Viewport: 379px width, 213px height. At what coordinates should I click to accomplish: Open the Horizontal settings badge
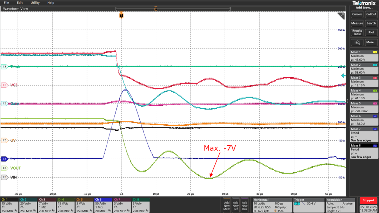tap(272, 205)
